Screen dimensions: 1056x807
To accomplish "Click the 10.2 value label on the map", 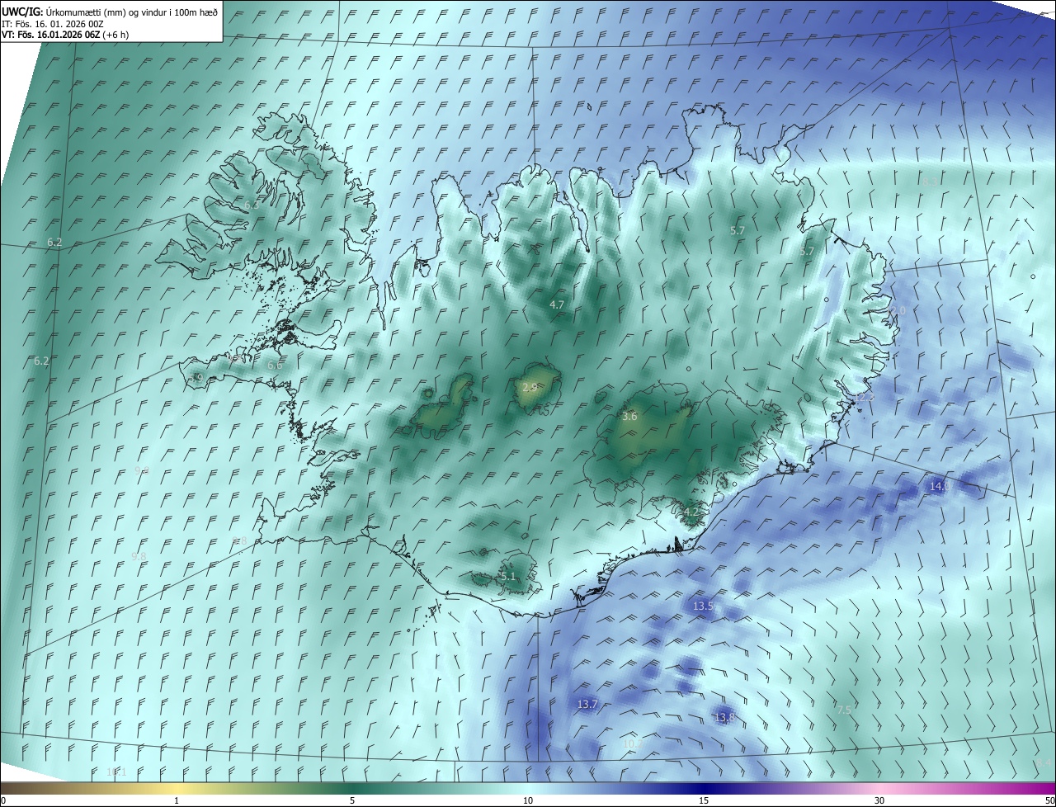I will tap(632, 743).
